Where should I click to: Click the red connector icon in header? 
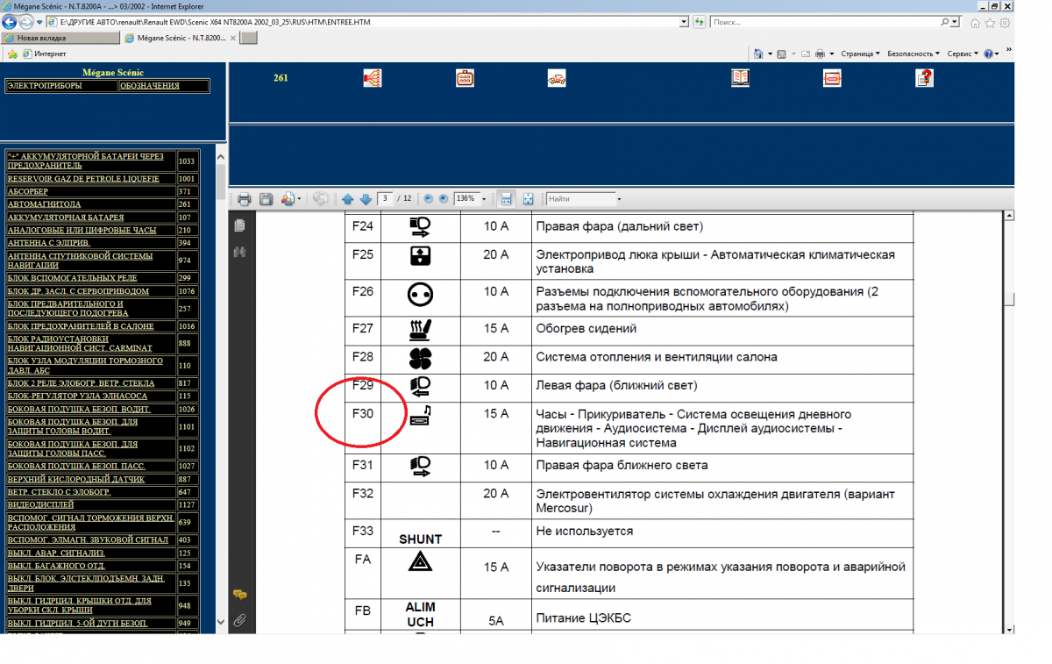[x=832, y=78]
